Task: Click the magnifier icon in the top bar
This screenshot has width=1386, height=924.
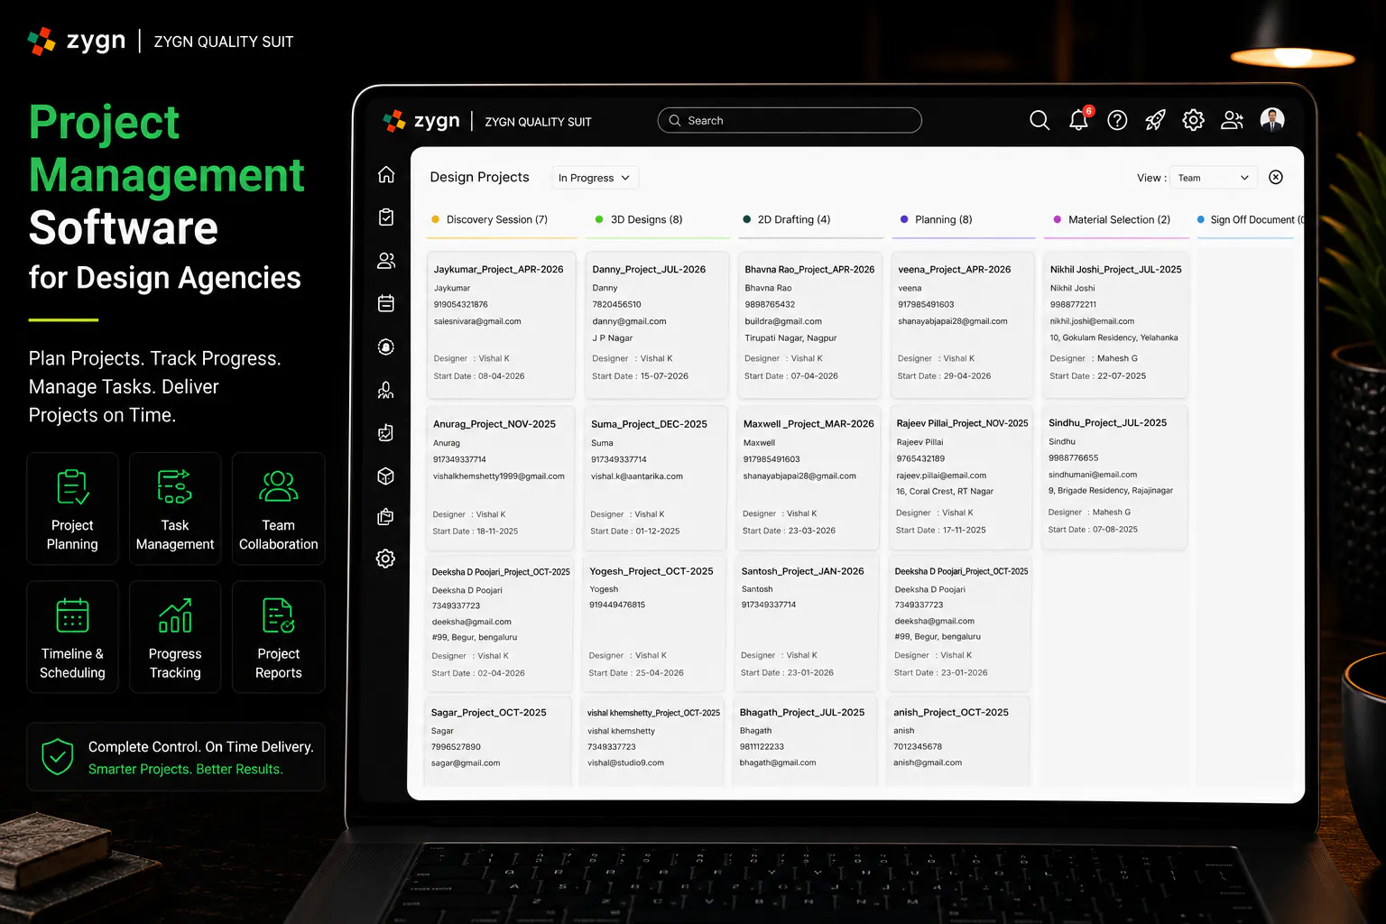Action: click(x=1039, y=120)
